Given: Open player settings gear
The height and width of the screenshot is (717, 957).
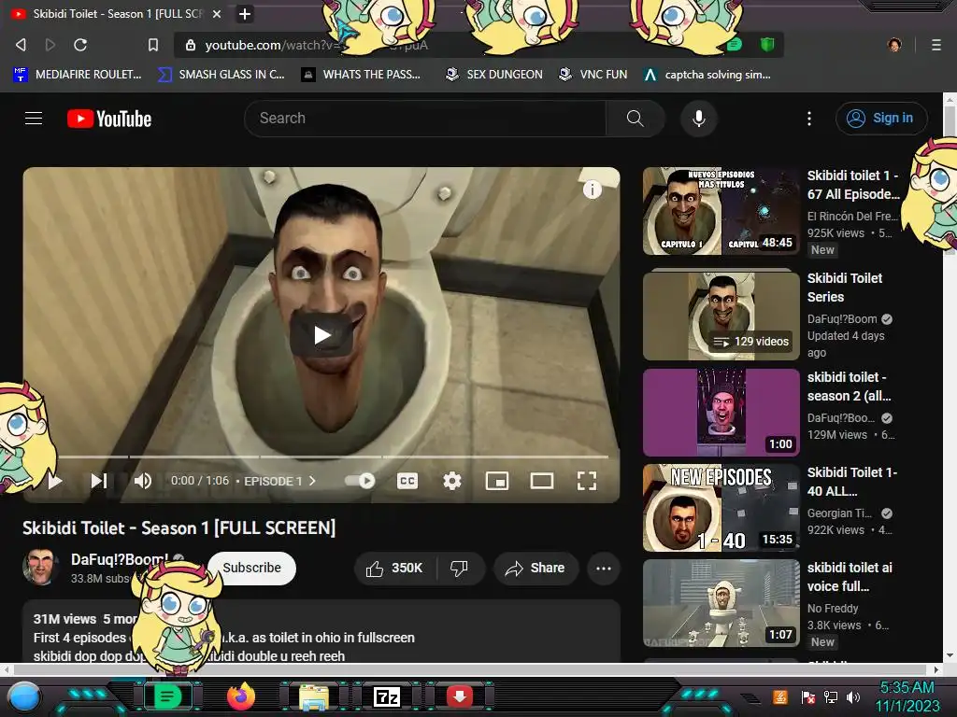Looking at the screenshot, I should coord(451,481).
